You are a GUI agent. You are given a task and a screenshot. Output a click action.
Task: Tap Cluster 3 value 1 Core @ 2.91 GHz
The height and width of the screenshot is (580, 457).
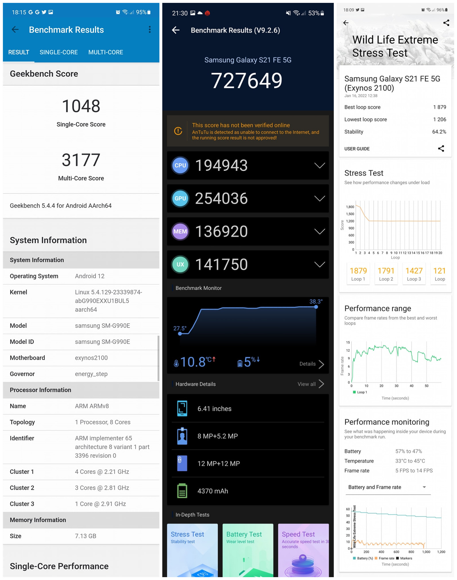pyautogui.click(x=101, y=504)
